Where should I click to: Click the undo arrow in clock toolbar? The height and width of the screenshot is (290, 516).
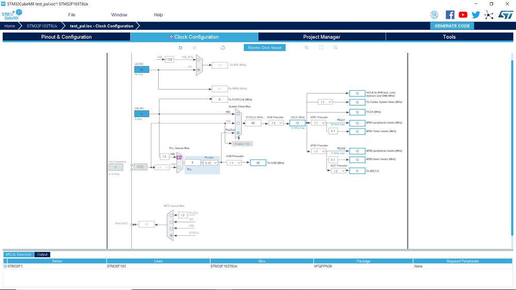[180, 47]
